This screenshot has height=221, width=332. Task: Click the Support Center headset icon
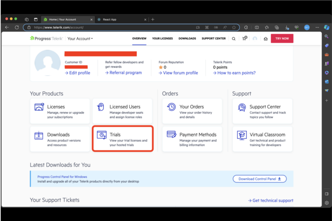(x=242, y=107)
